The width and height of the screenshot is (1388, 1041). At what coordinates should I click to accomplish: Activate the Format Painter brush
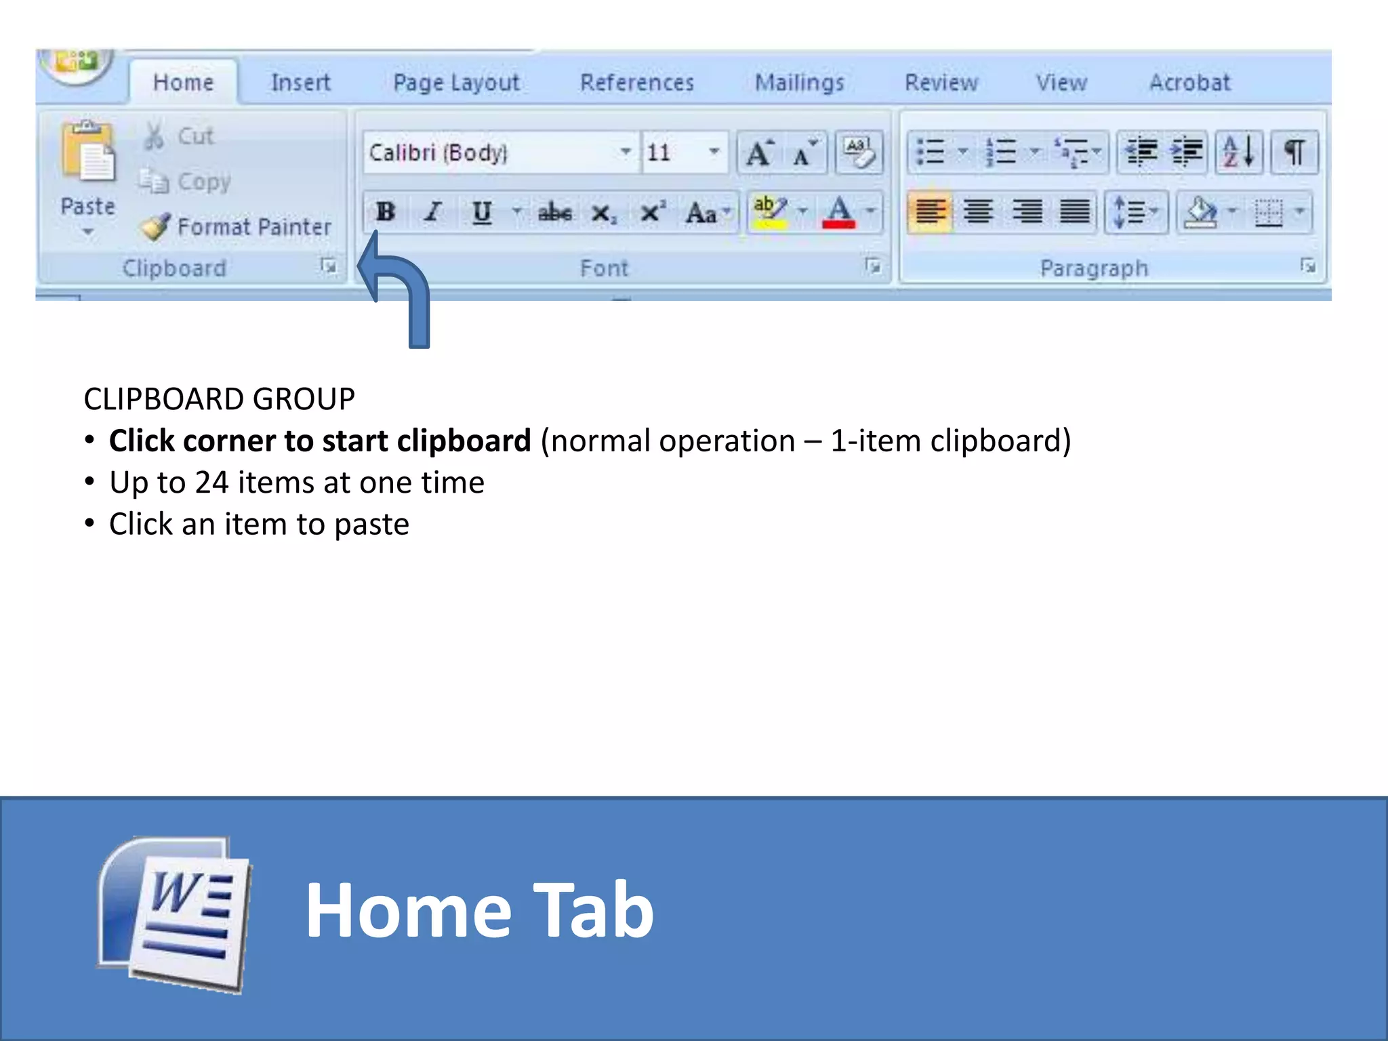[237, 226]
